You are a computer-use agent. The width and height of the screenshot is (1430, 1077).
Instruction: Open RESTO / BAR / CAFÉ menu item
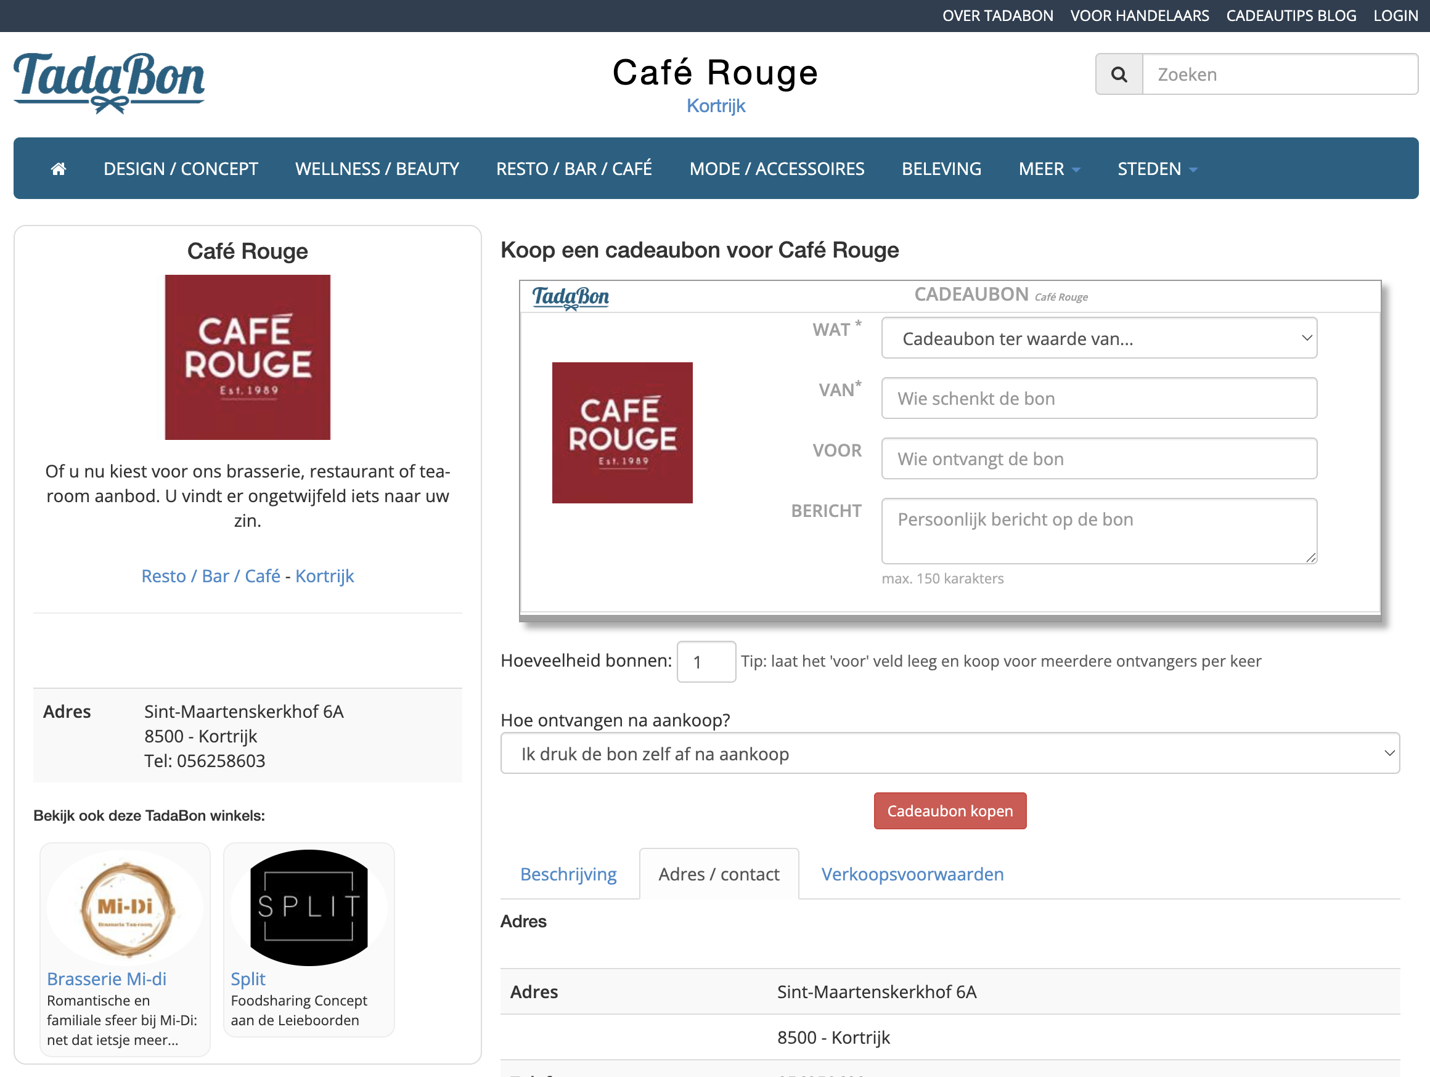(573, 169)
